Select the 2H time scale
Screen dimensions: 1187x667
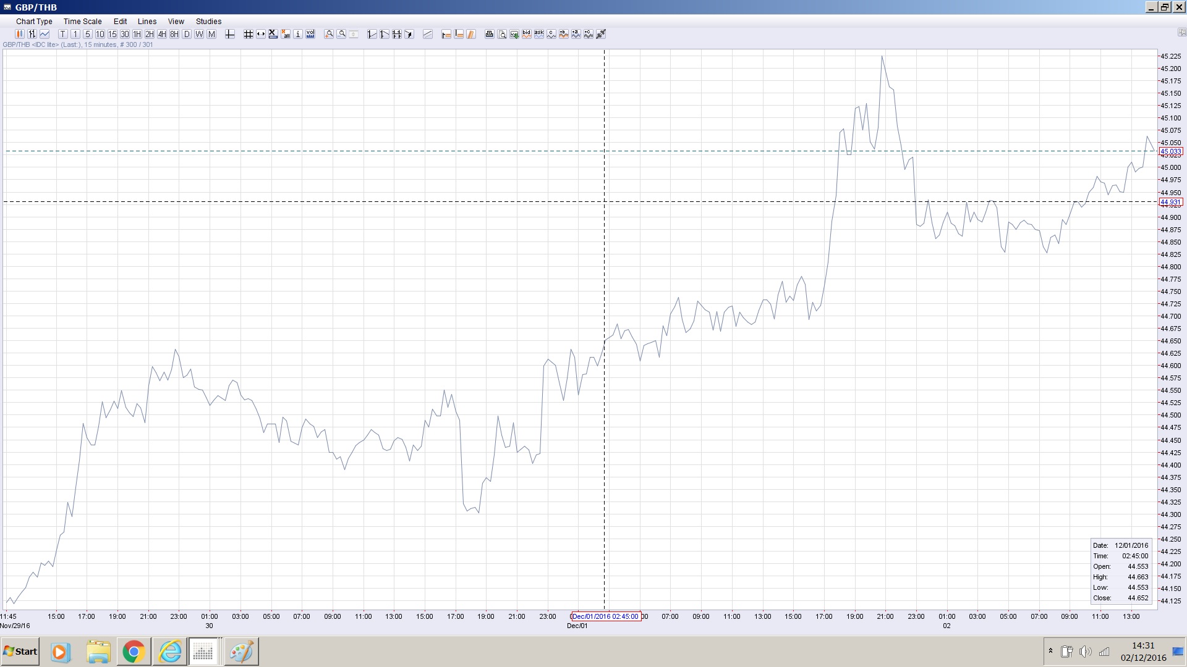(x=150, y=34)
